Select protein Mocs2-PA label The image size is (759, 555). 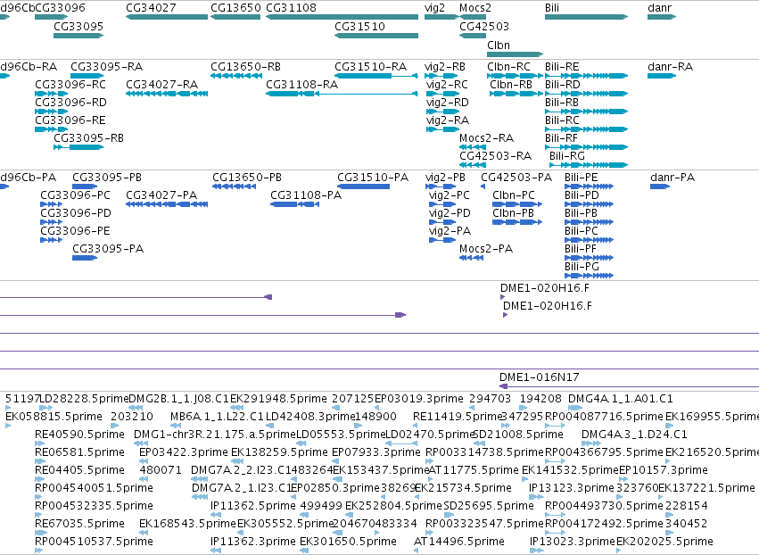pos(486,248)
